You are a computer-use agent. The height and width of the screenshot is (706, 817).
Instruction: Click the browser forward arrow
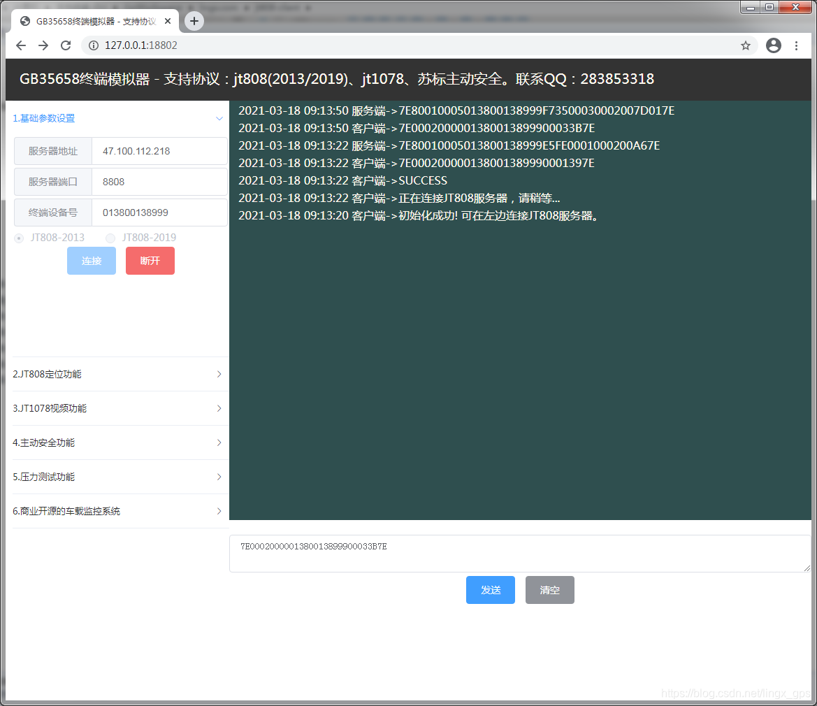[43, 45]
